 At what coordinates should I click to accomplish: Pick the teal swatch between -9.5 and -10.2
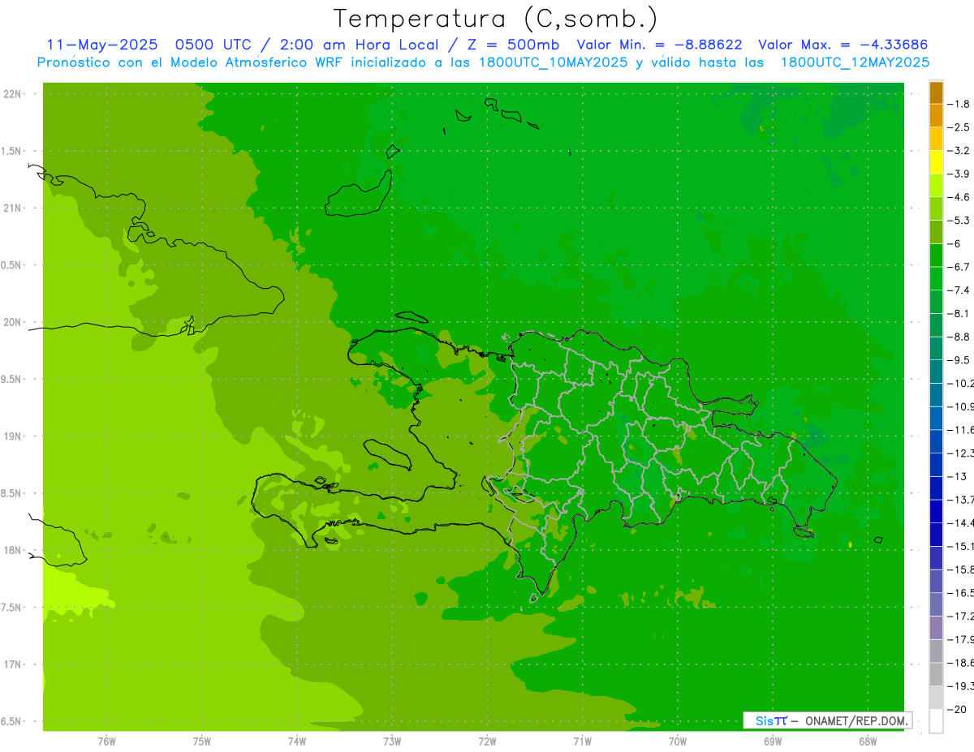pos(936,372)
